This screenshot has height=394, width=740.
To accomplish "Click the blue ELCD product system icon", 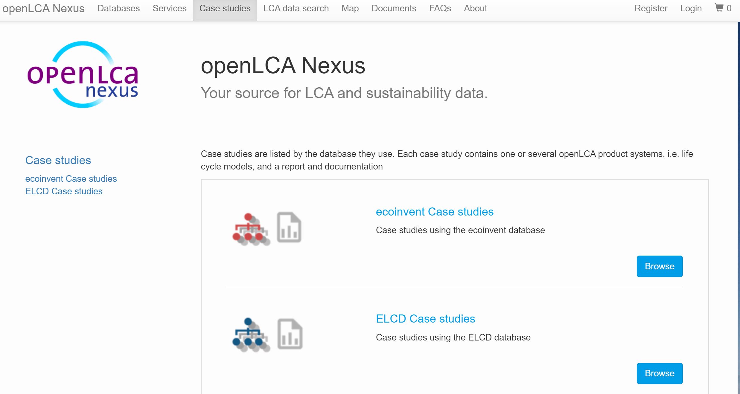I will [251, 335].
